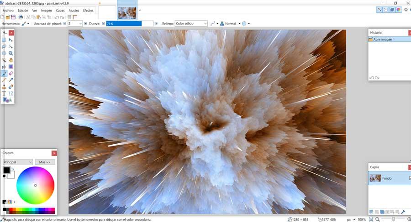Click the primary black color swatch

tap(6, 171)
